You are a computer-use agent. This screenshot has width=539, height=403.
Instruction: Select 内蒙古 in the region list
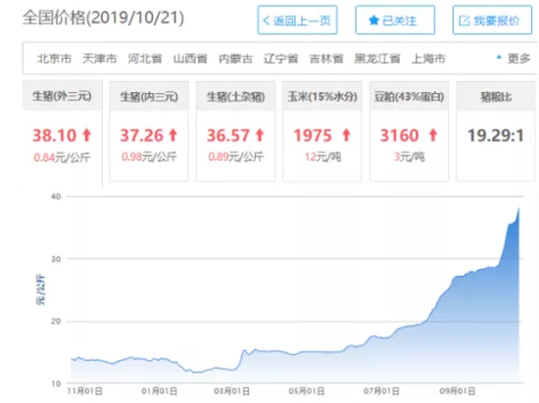click(236, 59)
